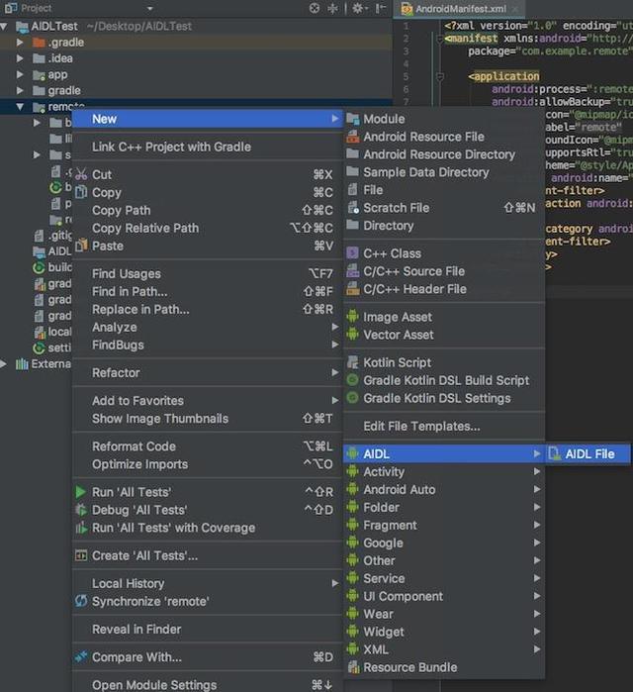Click the Compare With... icon
The image size is (633, 692).
click(81, 657)
